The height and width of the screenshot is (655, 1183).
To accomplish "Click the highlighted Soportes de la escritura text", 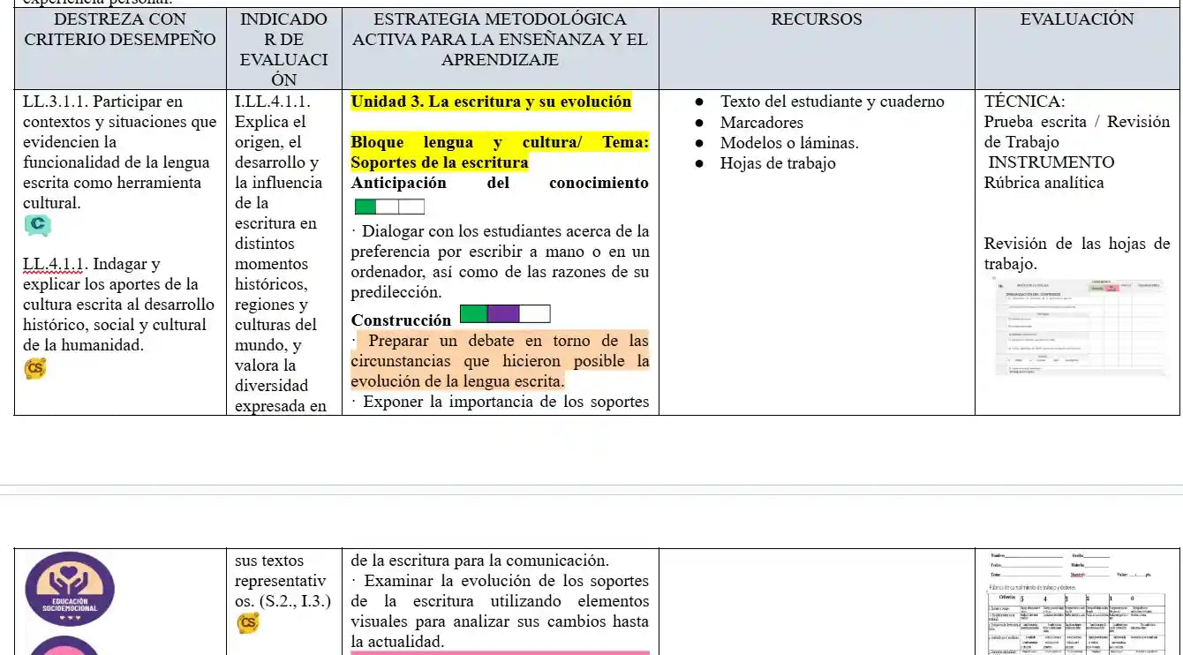I will pyautogui.click(x=440, y=162).
